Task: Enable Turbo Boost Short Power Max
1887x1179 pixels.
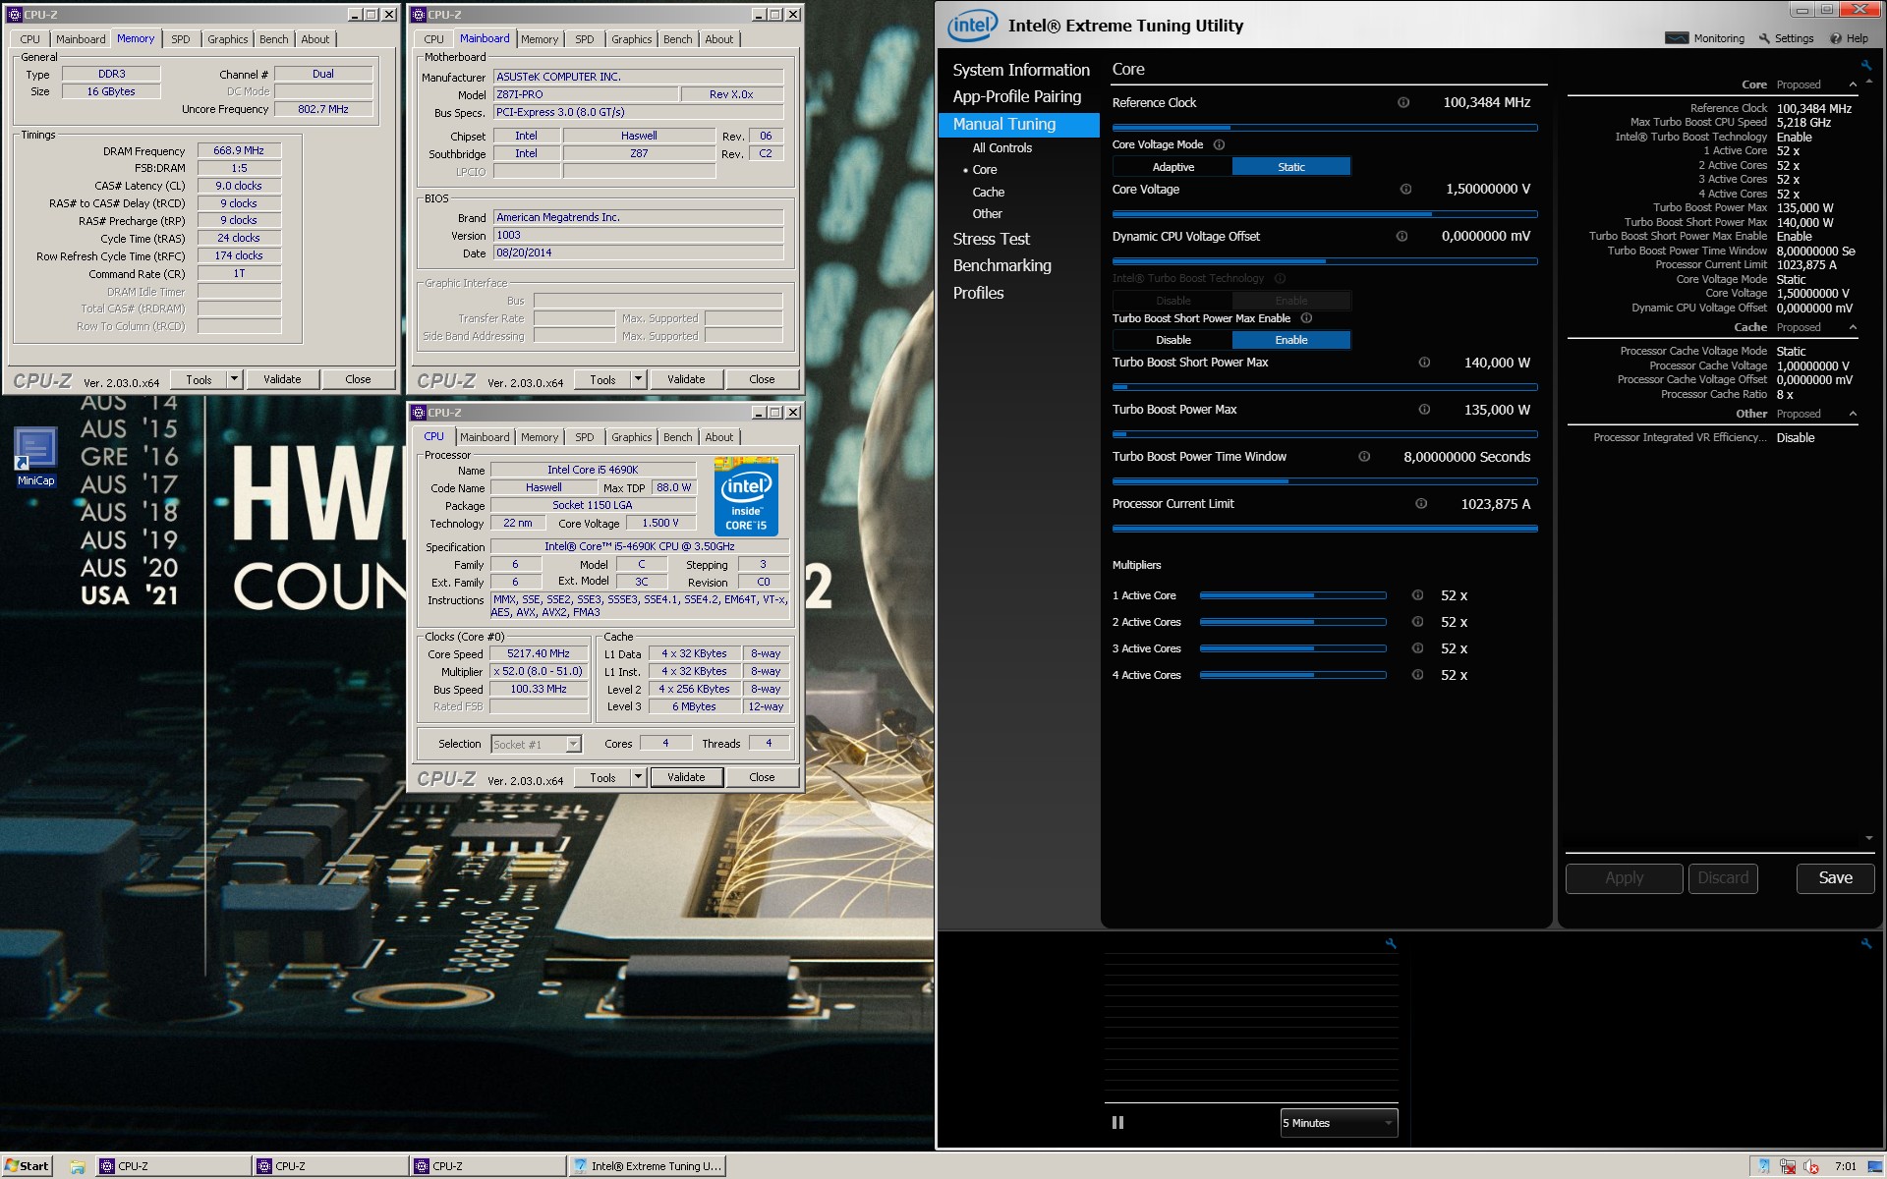Action: coord(1291,340)
